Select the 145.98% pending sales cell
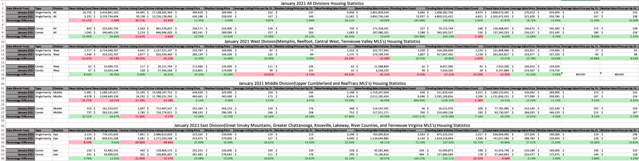 point(408,21)
